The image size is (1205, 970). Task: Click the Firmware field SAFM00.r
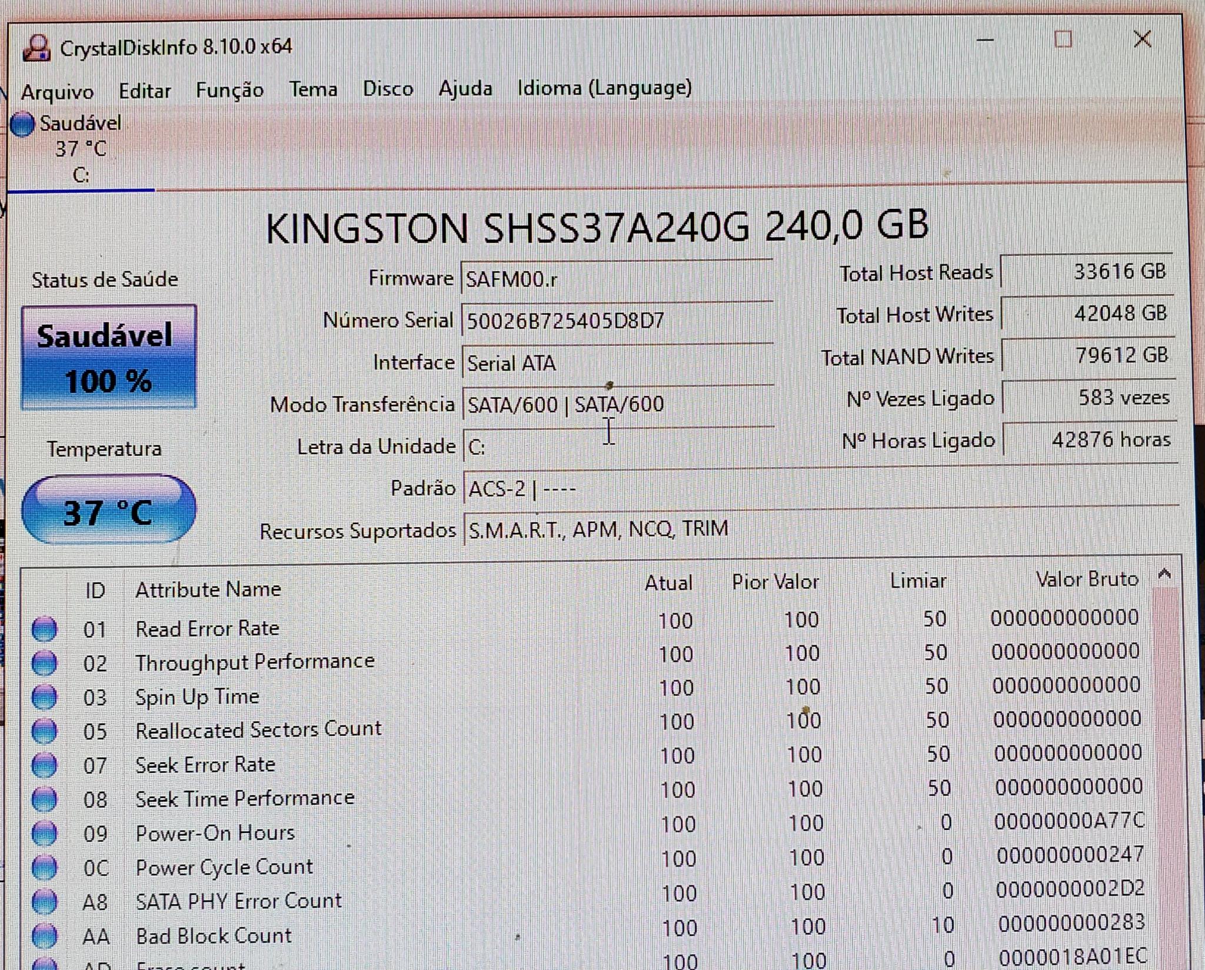pos(617,278)
